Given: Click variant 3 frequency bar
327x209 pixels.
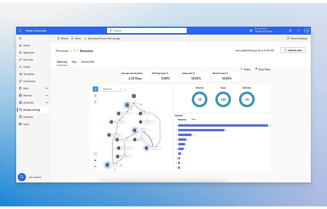Looking at the screenshot, I should (185, 135).
